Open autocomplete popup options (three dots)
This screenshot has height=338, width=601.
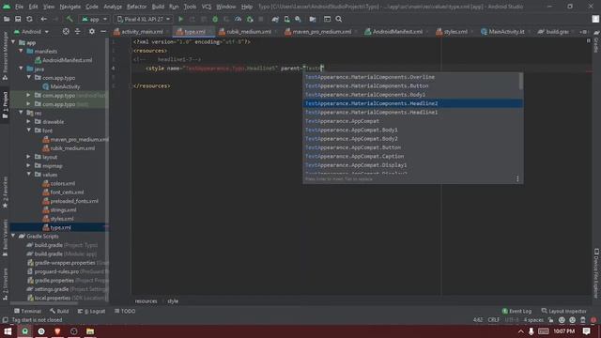click(517, 179)
